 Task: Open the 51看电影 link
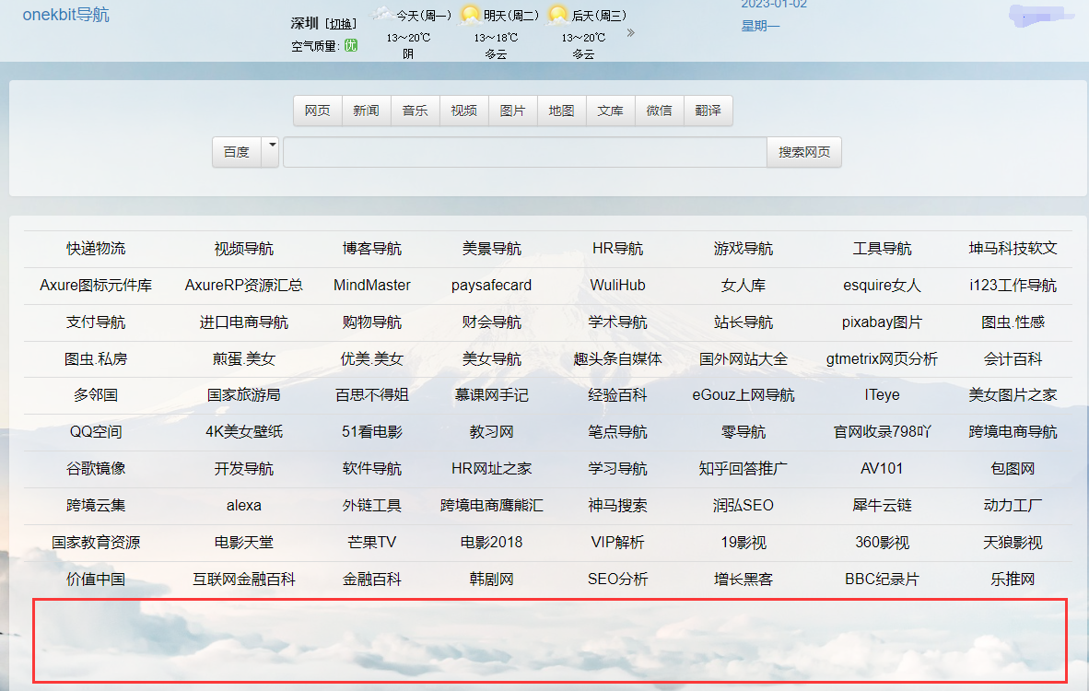click(x=372, y=432)
